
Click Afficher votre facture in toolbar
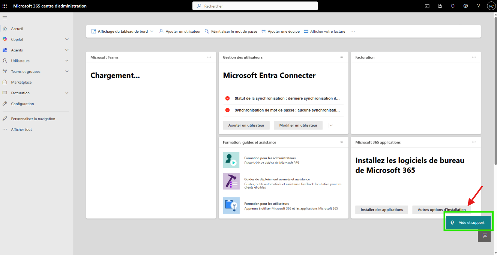tap(324, 31)
